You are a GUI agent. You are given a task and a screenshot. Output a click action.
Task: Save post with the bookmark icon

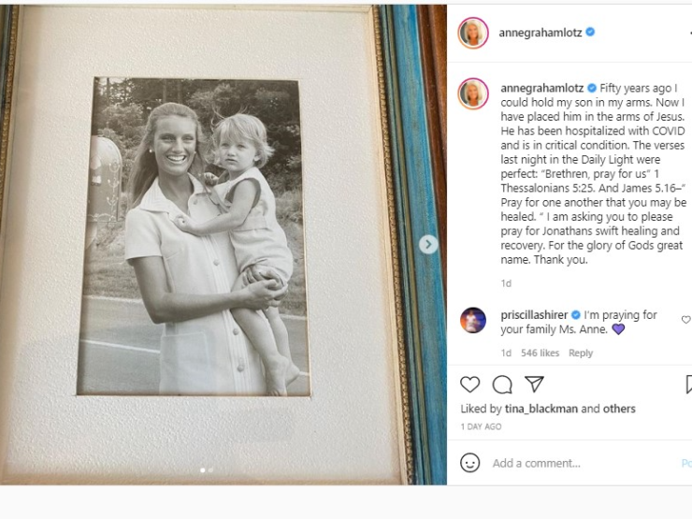tap(688, 384)
